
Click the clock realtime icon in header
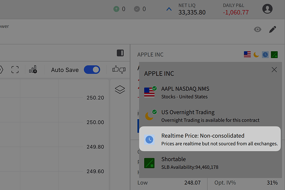click(265, 54)
